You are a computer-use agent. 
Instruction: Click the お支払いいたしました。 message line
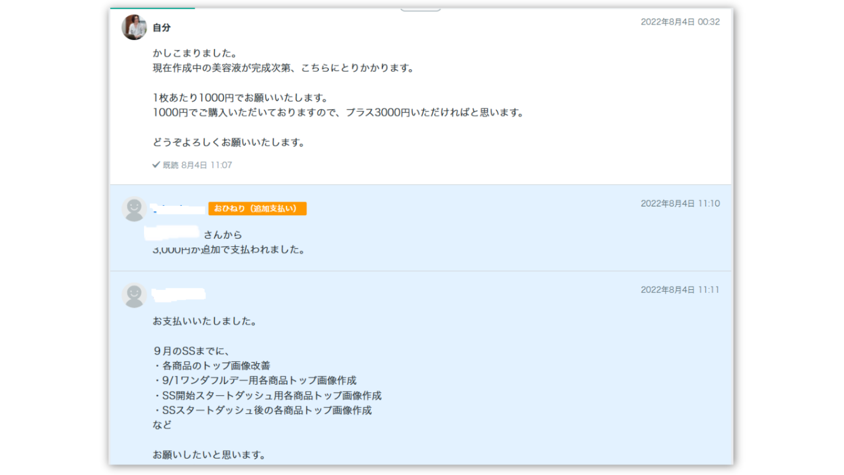pos(205,321)
